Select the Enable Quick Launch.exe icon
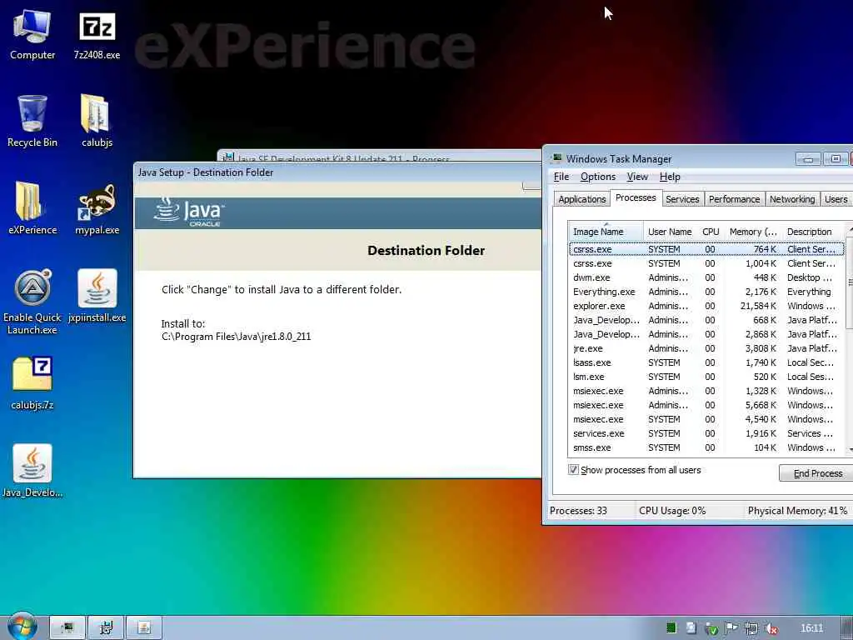 tap(32, 302)
